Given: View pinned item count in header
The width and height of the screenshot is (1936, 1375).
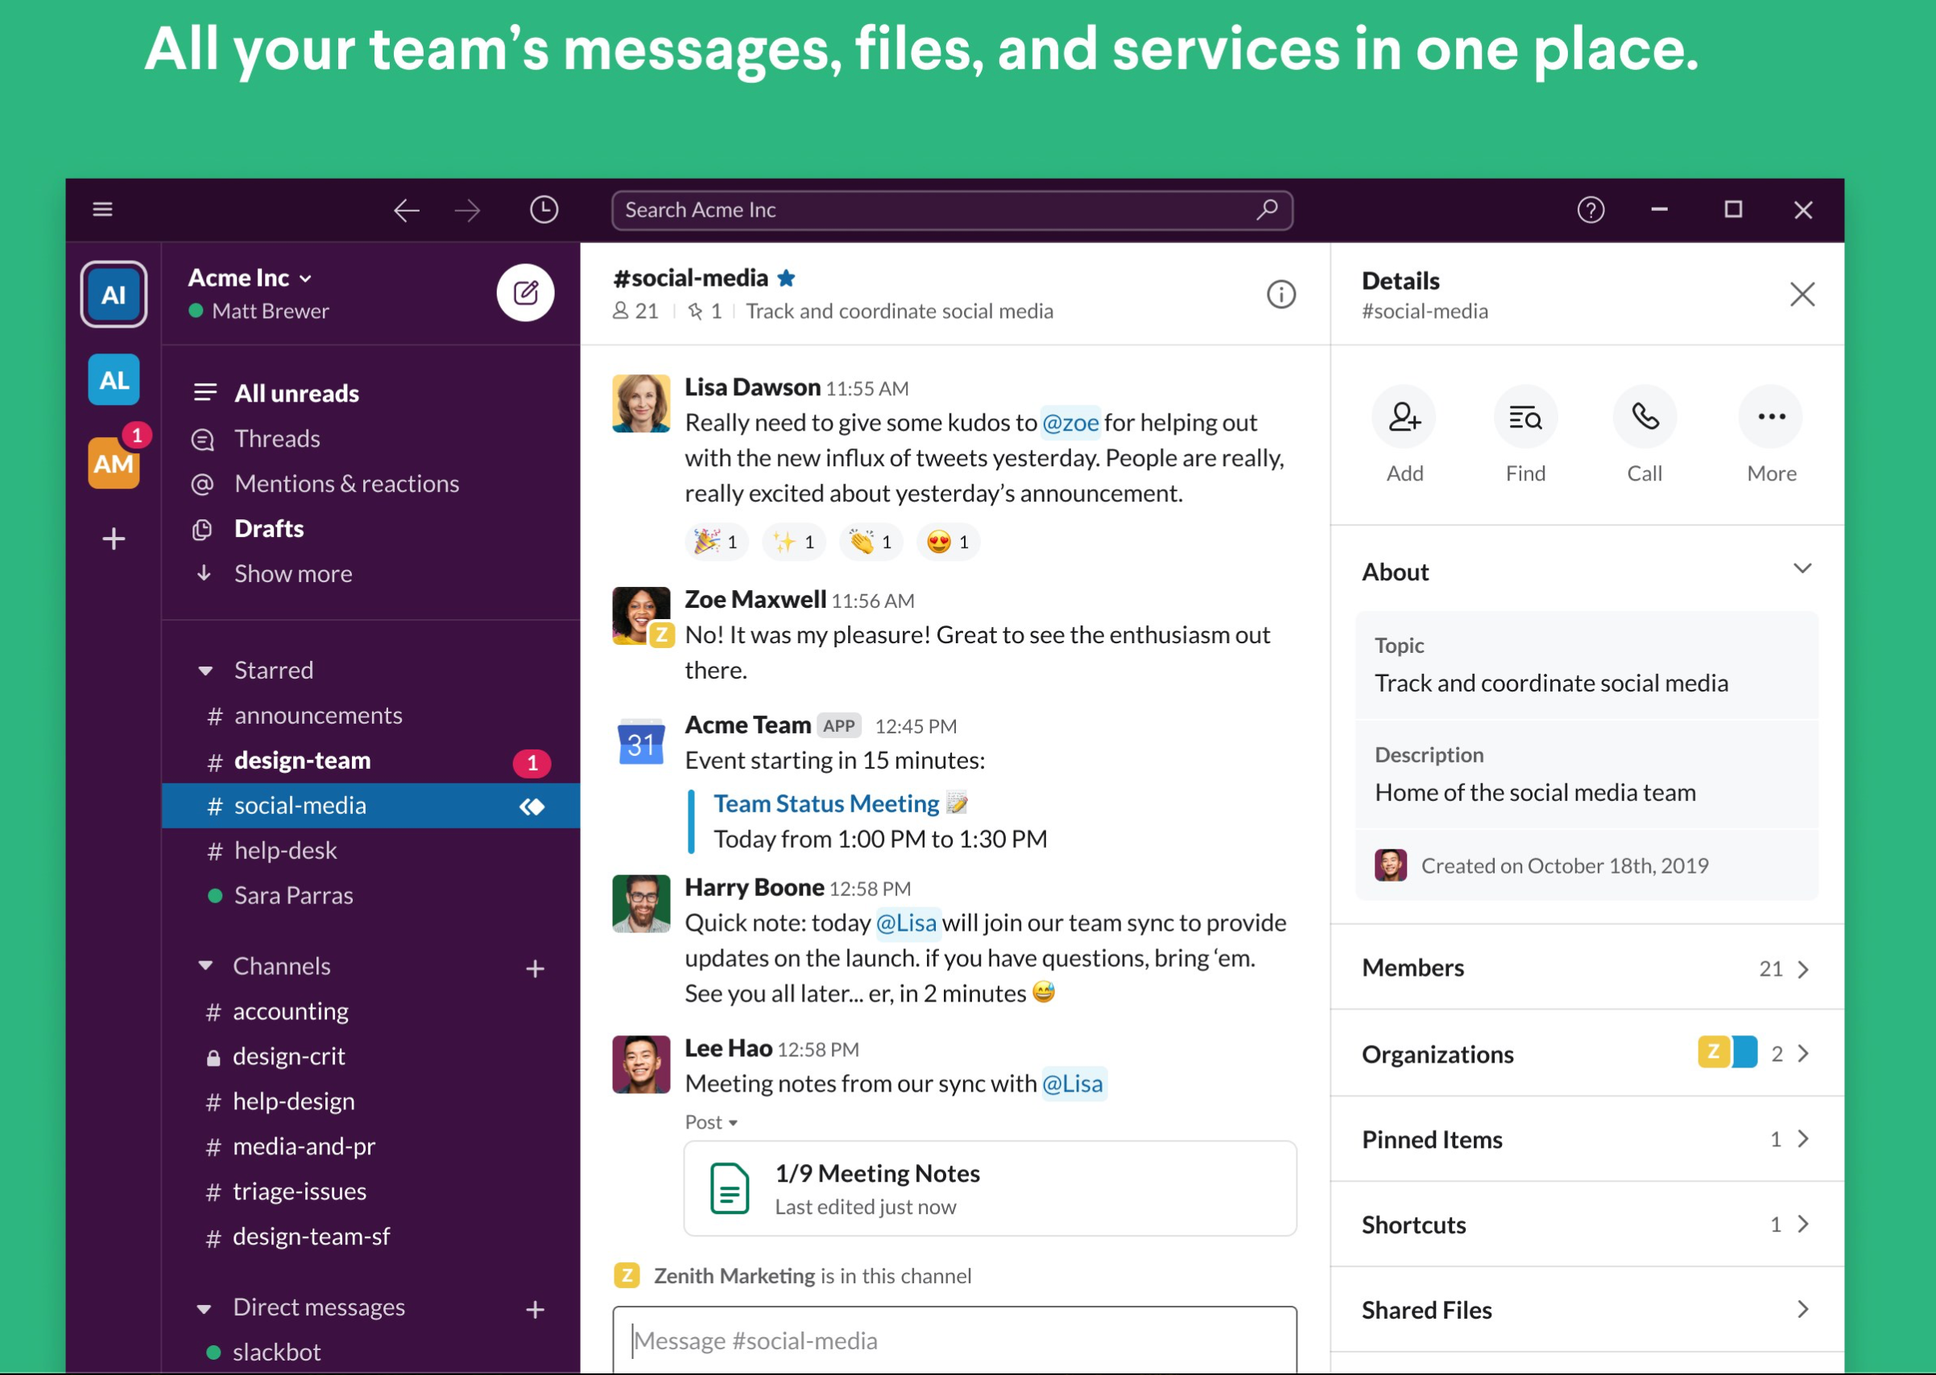Looking at the screenshot, I should (x=705, y=312).
